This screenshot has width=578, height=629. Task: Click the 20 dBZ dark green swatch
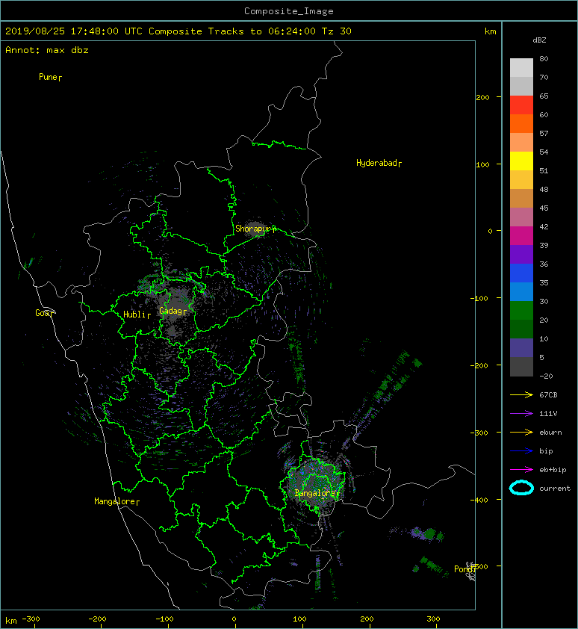click(x=521, y=329)
